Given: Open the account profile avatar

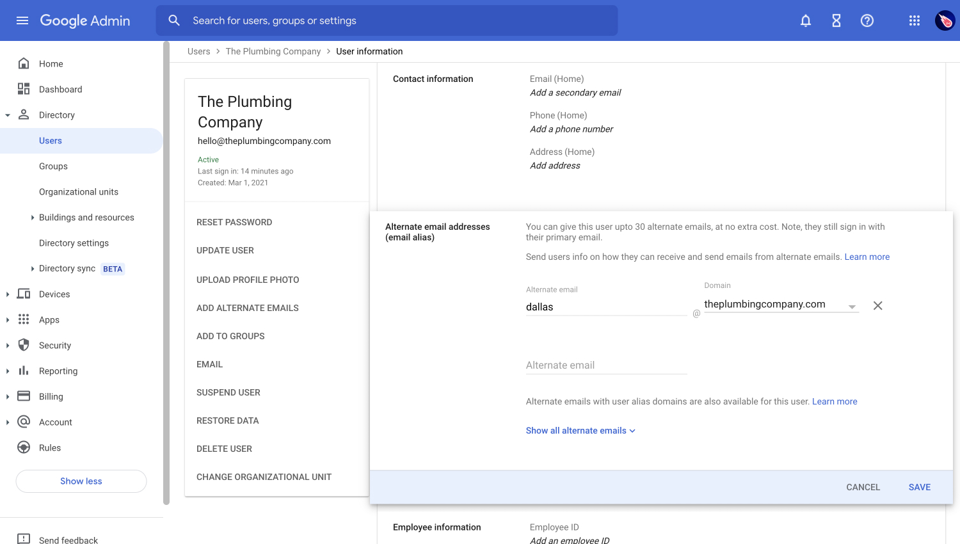Looking at the screenshot, I should [x=945, y=20].
